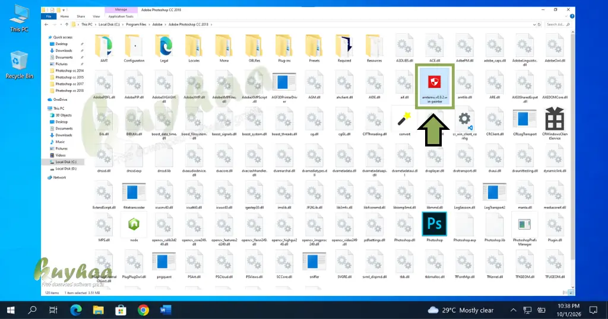
Task: Open Quick Access Toolbar customize dropdown
Action: [x=63, y=9]
